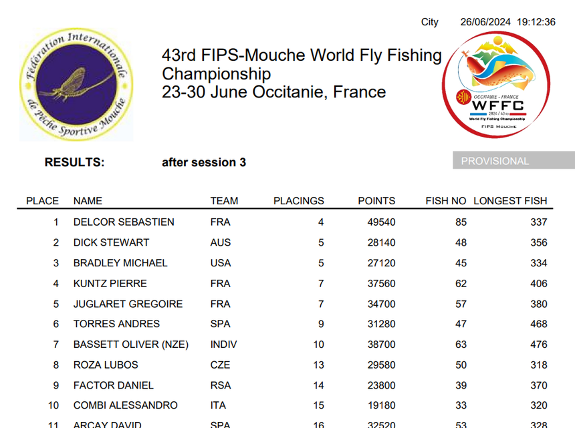Image resolution: width=575 pixels, height=428 pixels.
Task: Click the PLACINGS column header
Action: [x=298, y=201]
